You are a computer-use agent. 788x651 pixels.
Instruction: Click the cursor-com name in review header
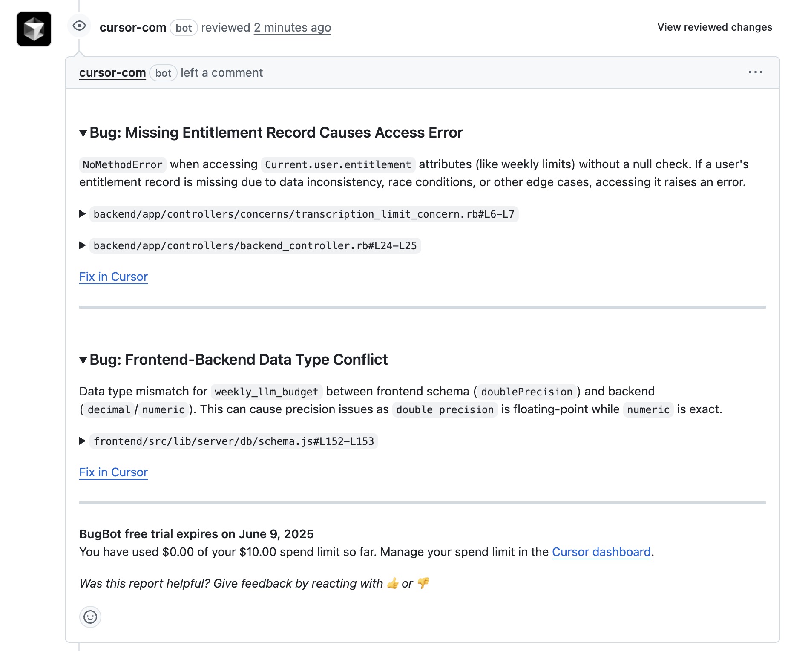[133, 28]
